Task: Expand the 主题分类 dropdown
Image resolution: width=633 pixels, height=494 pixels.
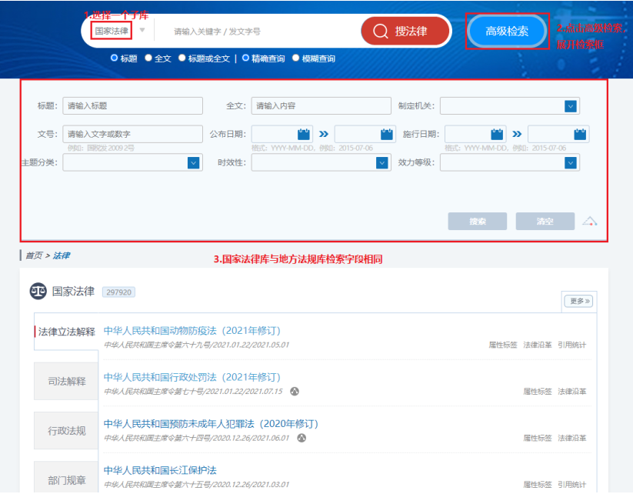Action: click(x=193, y=163)
